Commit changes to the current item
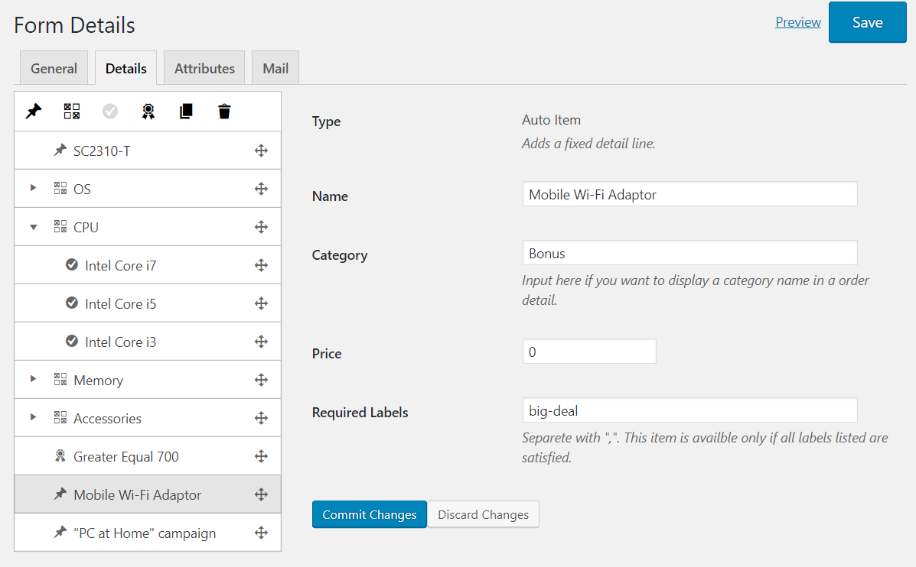Screen dimensions: 916x567 pos(369,514)
